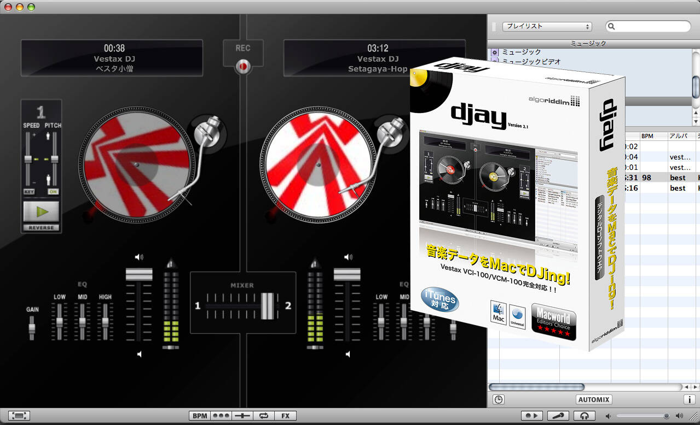Open the history clock icon
The height and width of the screenshot is (425, 700).
coord(499,399)
